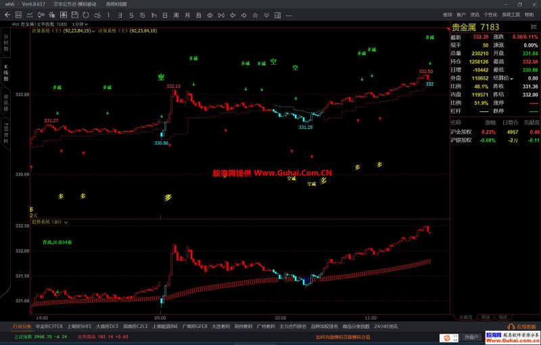Select the 上期所SHFE bottom tab
Image resolution: width=541 pixels, height=345 pixels.
point(79,326)
